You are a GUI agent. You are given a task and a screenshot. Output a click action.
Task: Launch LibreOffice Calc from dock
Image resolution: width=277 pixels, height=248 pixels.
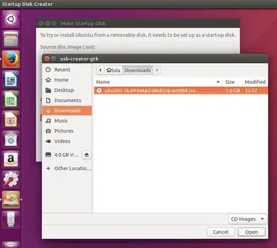(x=11, y=99)
